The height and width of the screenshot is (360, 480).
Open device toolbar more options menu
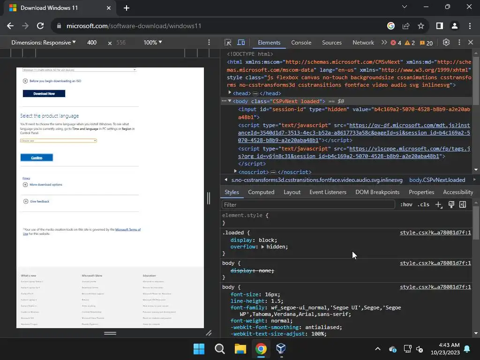pyautogui.click(x=209, y=43)
